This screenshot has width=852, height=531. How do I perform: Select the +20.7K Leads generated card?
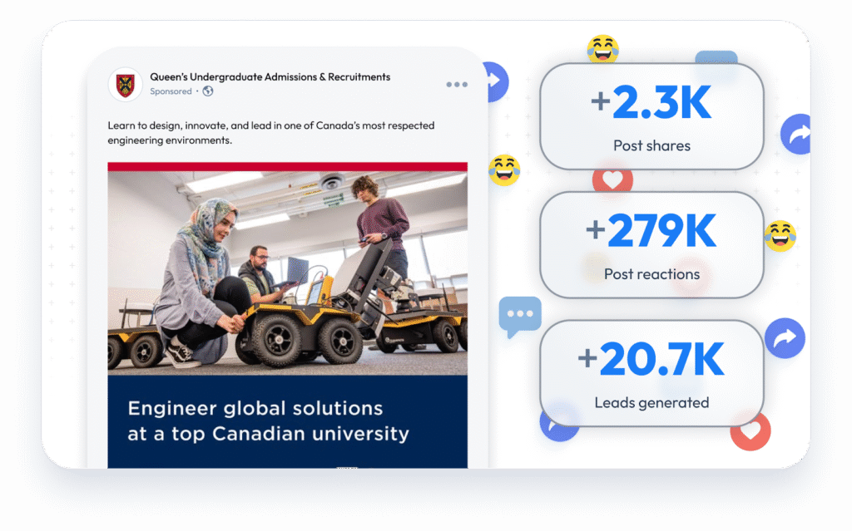tap(651, 374)
